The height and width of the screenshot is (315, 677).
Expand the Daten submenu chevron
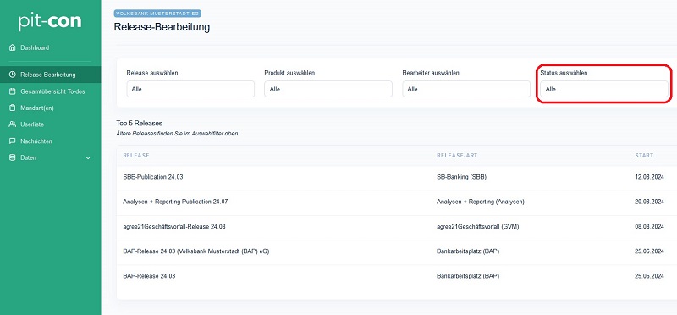[88, 158]
